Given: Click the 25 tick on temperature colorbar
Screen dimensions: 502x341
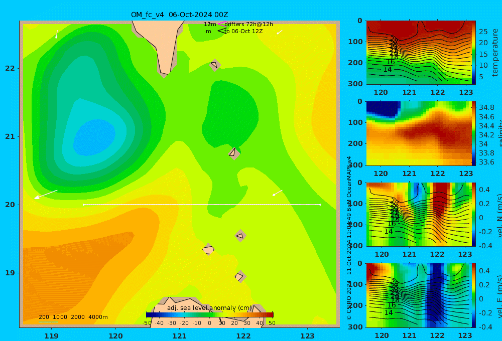Looking at the screenshot, I should click(483, 32).
